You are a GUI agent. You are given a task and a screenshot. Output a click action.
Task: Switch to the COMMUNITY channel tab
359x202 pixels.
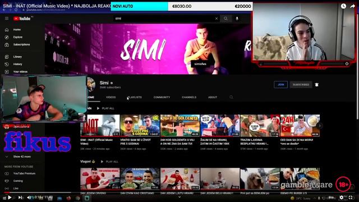162,97
